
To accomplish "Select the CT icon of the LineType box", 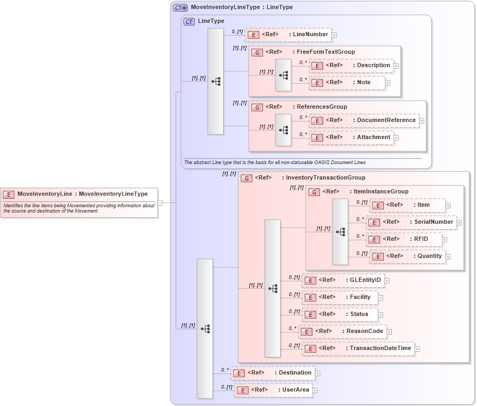I will 188,21.
